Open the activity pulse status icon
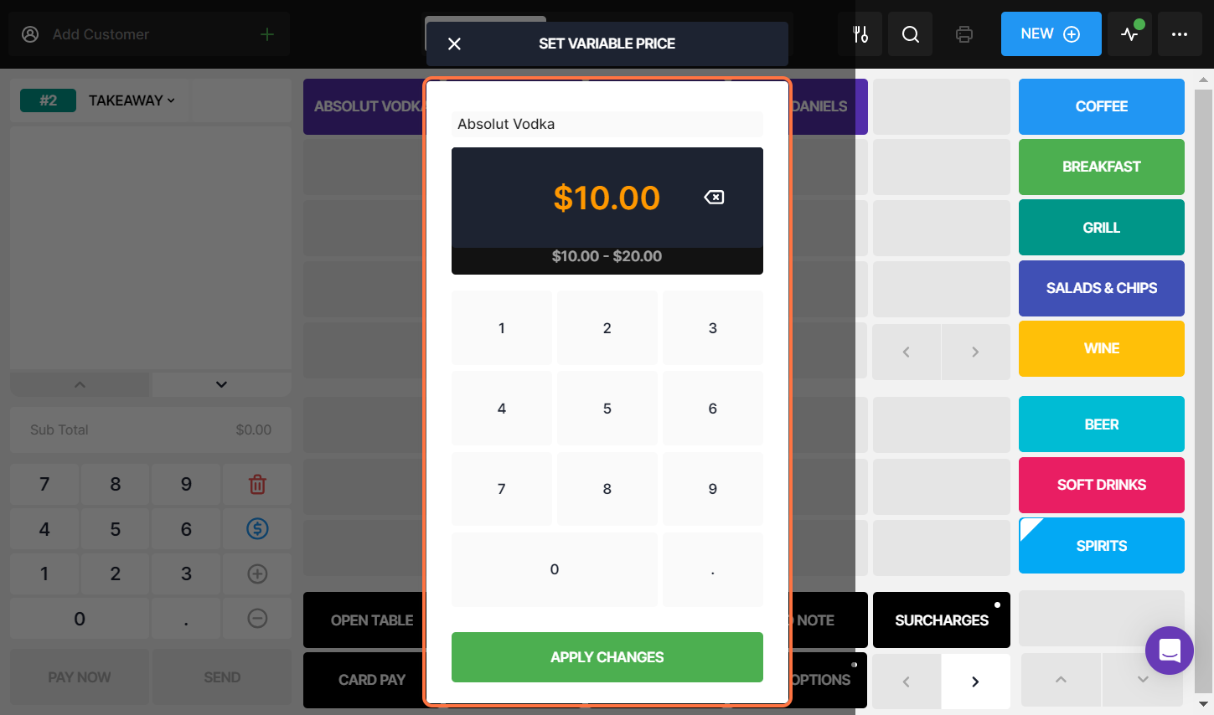 pyautogui.click(x=1129, y=34)
